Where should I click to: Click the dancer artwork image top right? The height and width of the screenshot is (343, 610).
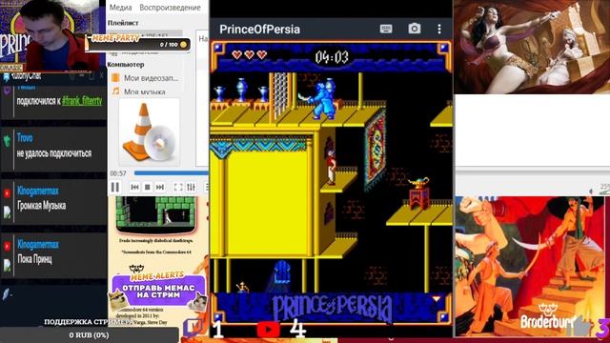[532, 47]
